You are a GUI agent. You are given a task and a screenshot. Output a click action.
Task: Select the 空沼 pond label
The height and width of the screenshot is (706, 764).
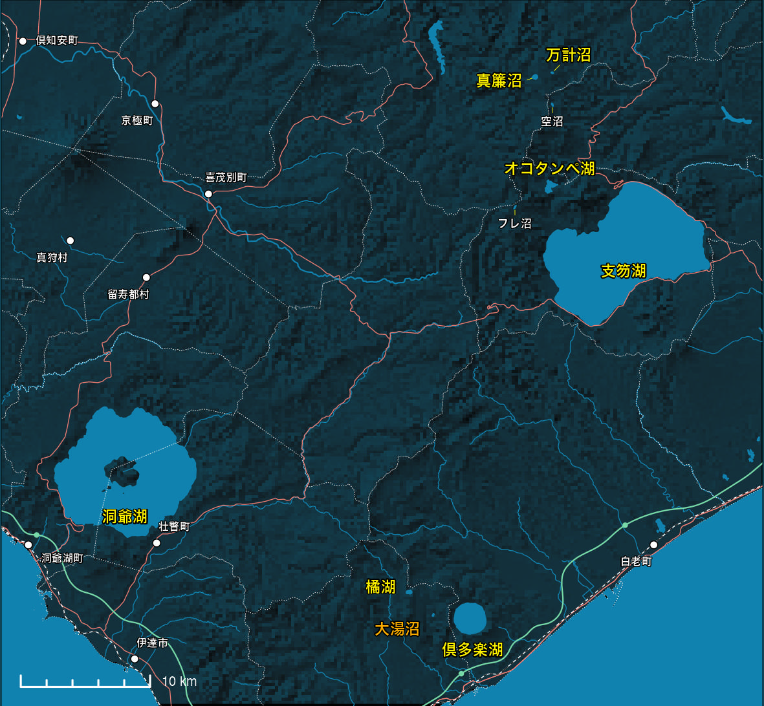(x=552, y=122)
